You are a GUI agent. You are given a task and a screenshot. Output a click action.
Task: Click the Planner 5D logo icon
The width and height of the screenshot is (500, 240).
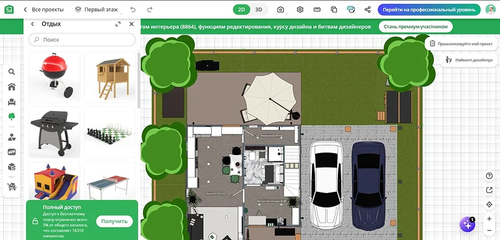point(9,9)
